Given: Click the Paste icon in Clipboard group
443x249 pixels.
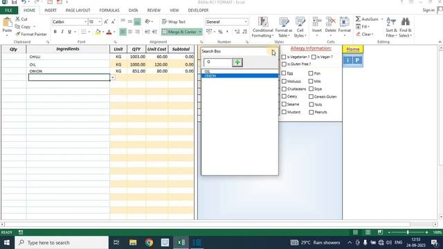Looking at the screenshot, I should coord(7,22).
